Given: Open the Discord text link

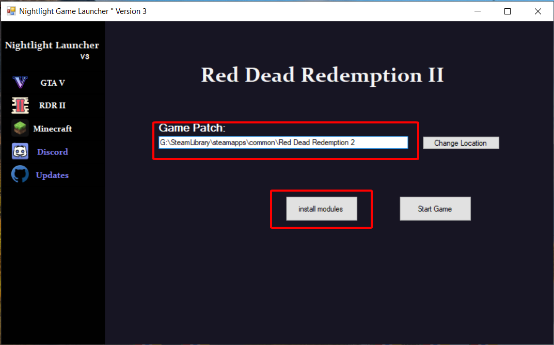Looking at the screenshot, I should (53, 152).
